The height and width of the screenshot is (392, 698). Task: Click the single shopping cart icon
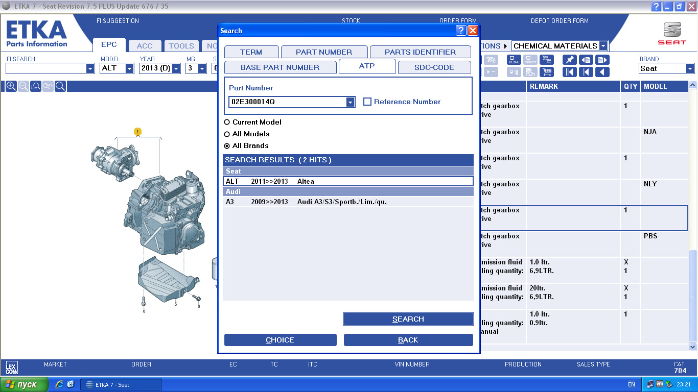click(x=547, y=72)
